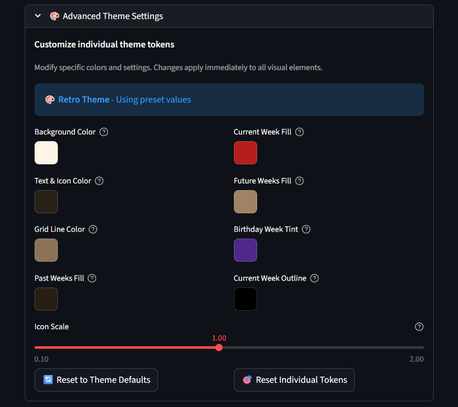
Task: Open the red Current Week Fill swatch
Action: tap(245, 152)
